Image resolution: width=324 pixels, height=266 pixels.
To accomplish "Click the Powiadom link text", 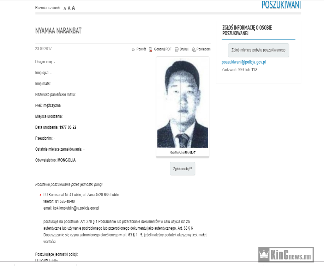I will coord(203,49).
